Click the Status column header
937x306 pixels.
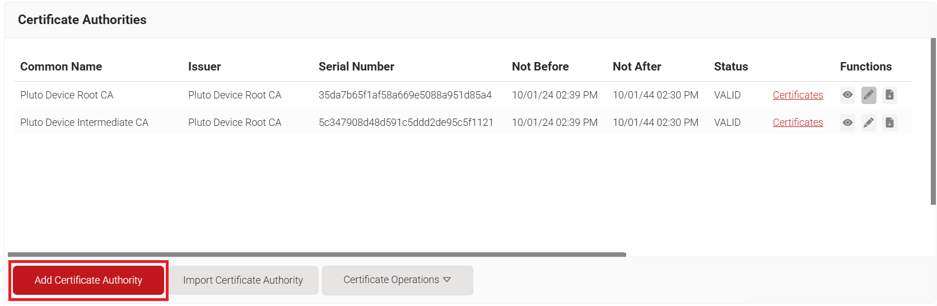(x=731, y=67)
